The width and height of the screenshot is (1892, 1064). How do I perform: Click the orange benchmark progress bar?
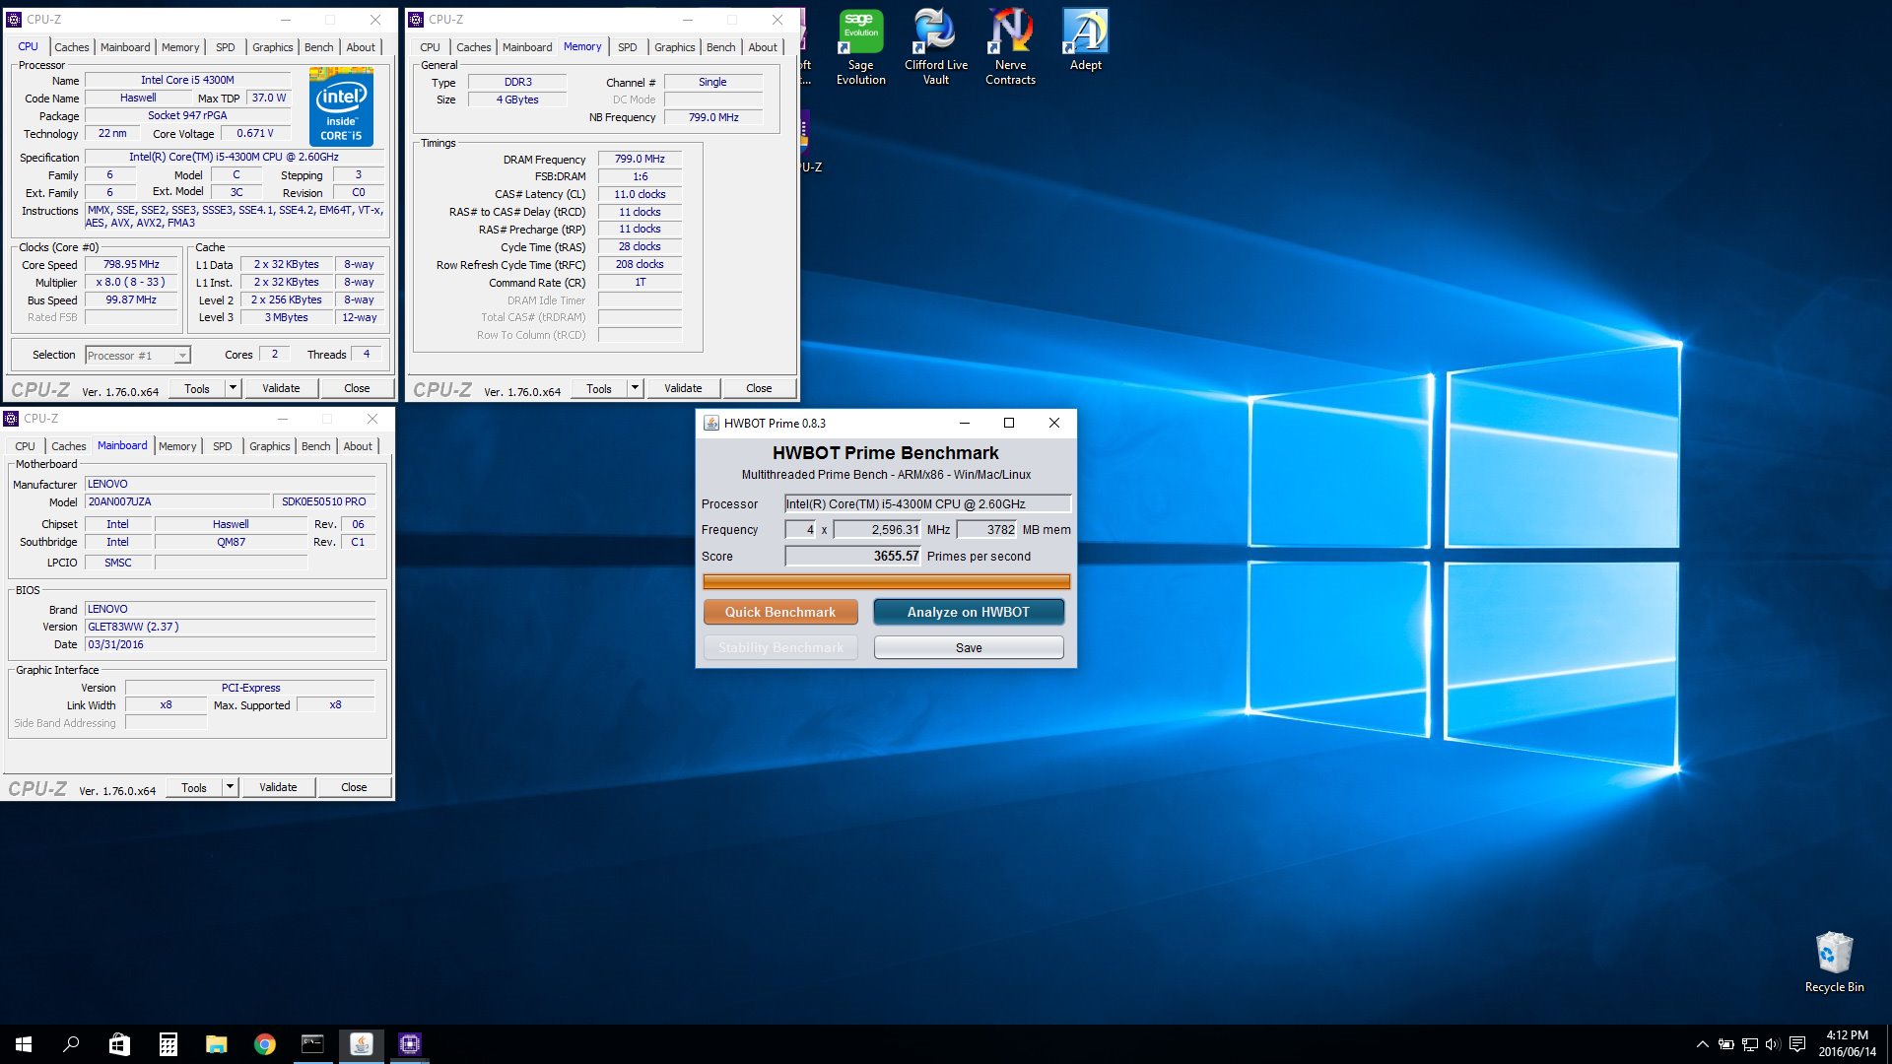pos(886,581)
